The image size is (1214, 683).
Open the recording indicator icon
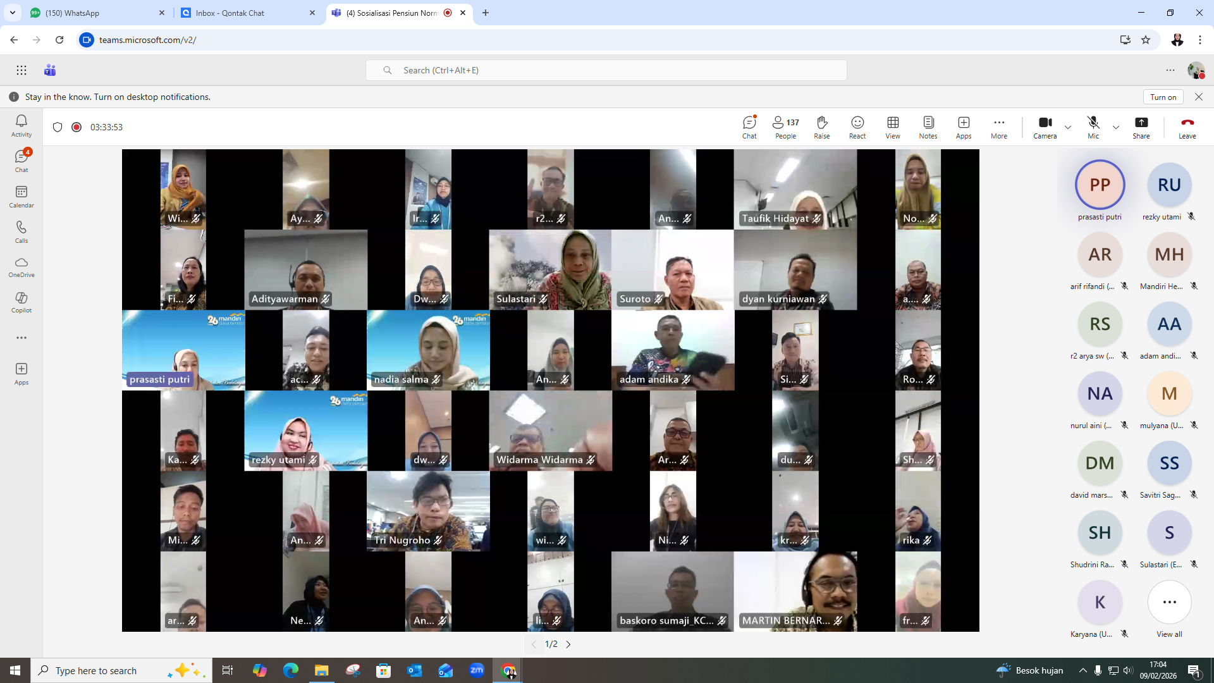coord(77,127)
